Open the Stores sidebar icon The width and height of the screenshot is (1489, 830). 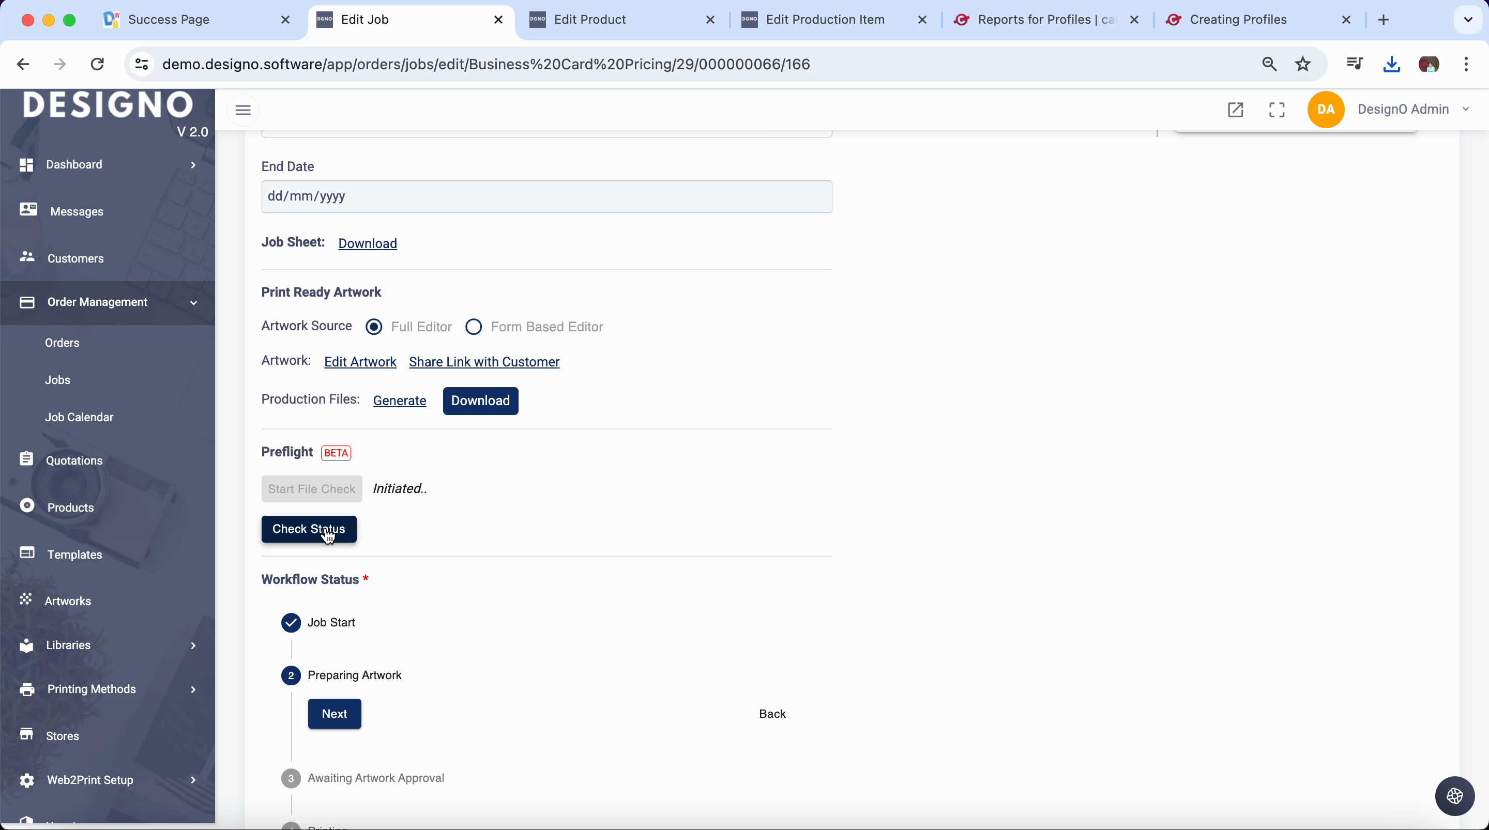tap(26, 734)
